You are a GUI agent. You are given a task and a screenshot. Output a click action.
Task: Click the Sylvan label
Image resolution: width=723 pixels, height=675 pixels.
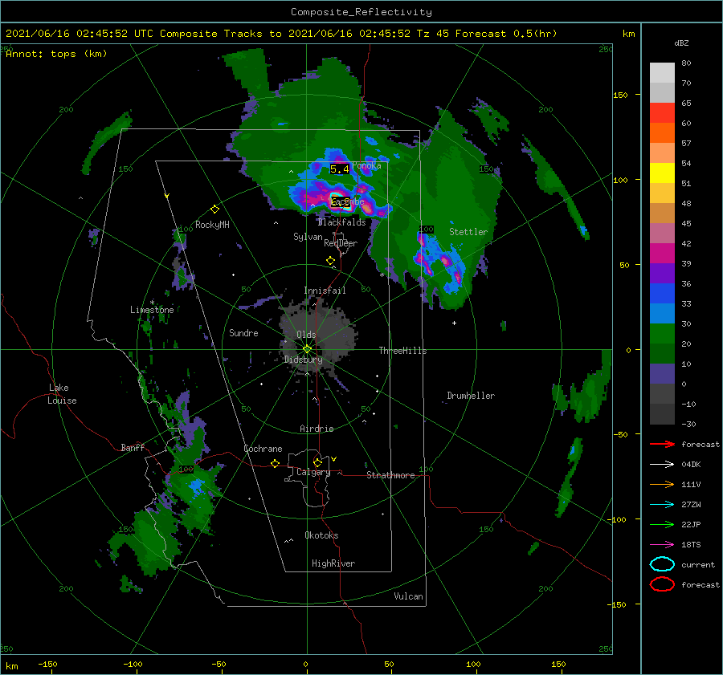click(x=308, y=237)
